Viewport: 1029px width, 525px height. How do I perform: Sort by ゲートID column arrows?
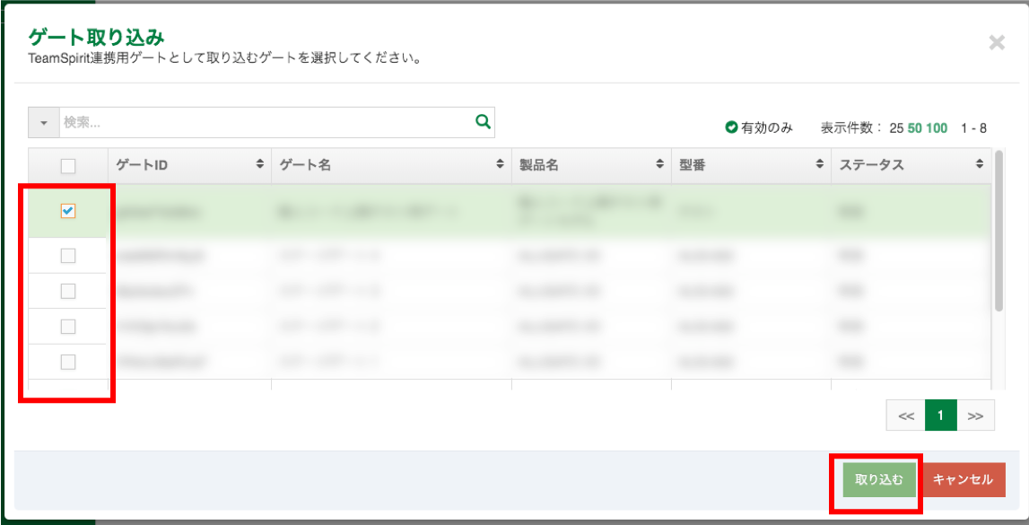pyautogui.click(x=260, y=165)
